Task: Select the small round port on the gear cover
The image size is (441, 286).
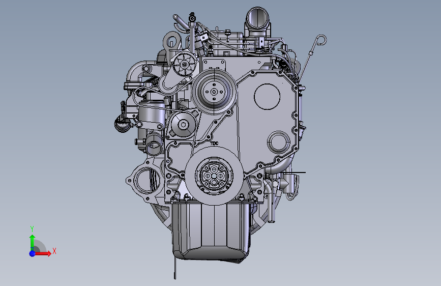Action: click(278, 142)
